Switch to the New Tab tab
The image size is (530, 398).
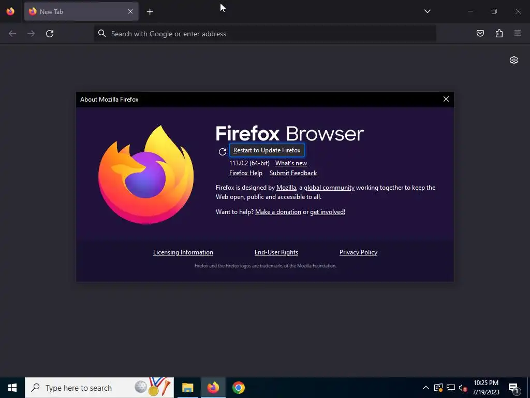pos(81,11)
